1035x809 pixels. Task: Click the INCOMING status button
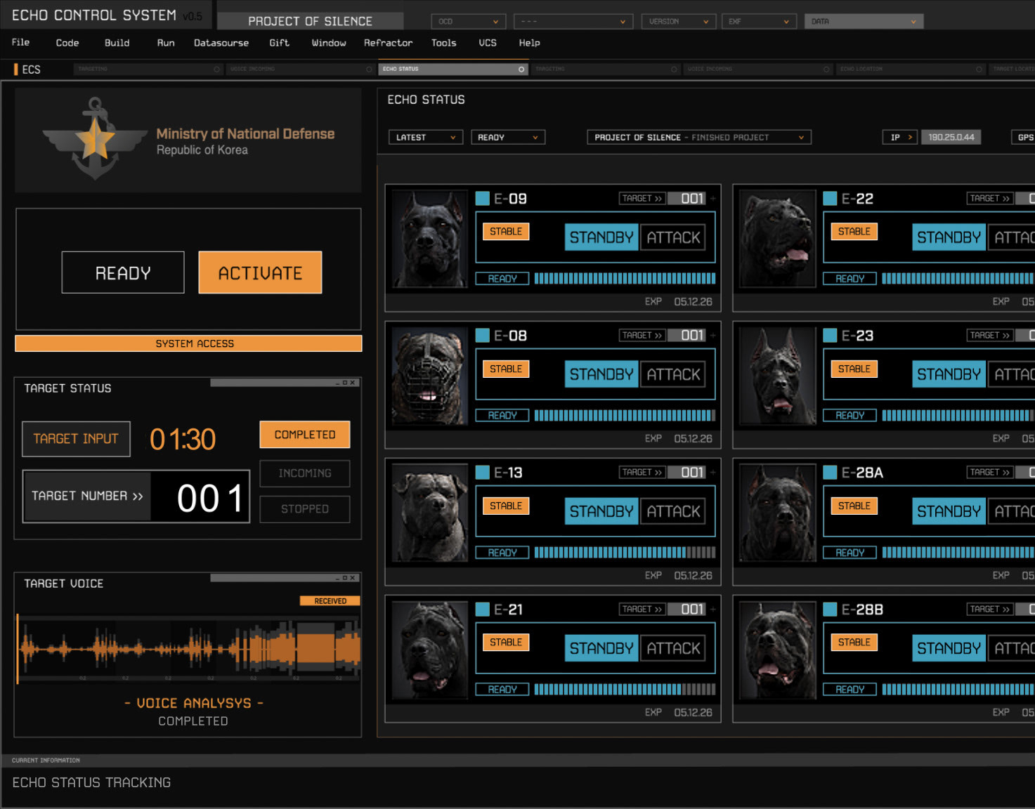305,473
